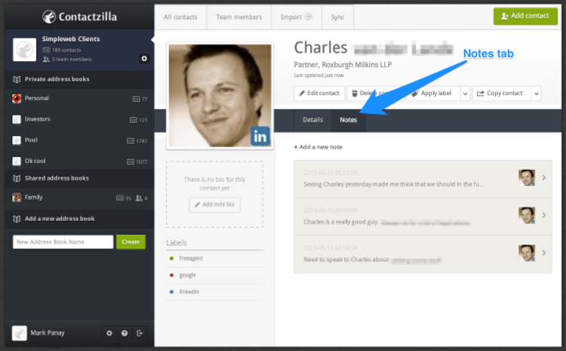
Task: Select the linkedin label
Action: [x=189, y=292]
